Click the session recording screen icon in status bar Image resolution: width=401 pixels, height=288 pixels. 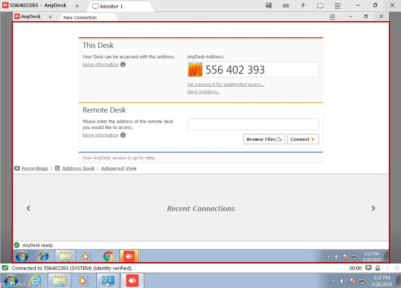368,268
